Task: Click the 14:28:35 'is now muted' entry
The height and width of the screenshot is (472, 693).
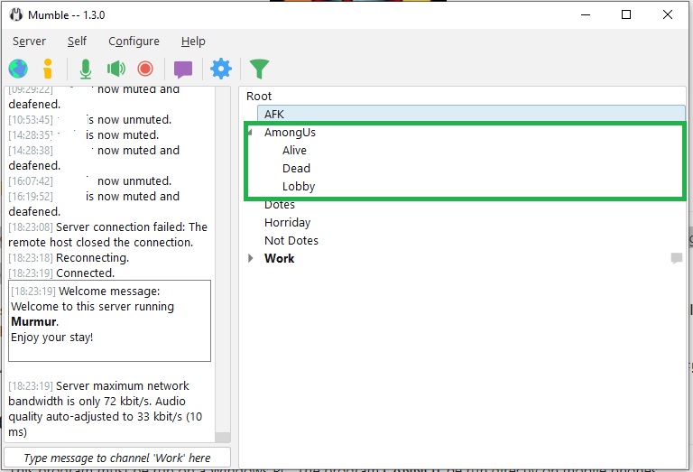Action: [x=84, y=134]
